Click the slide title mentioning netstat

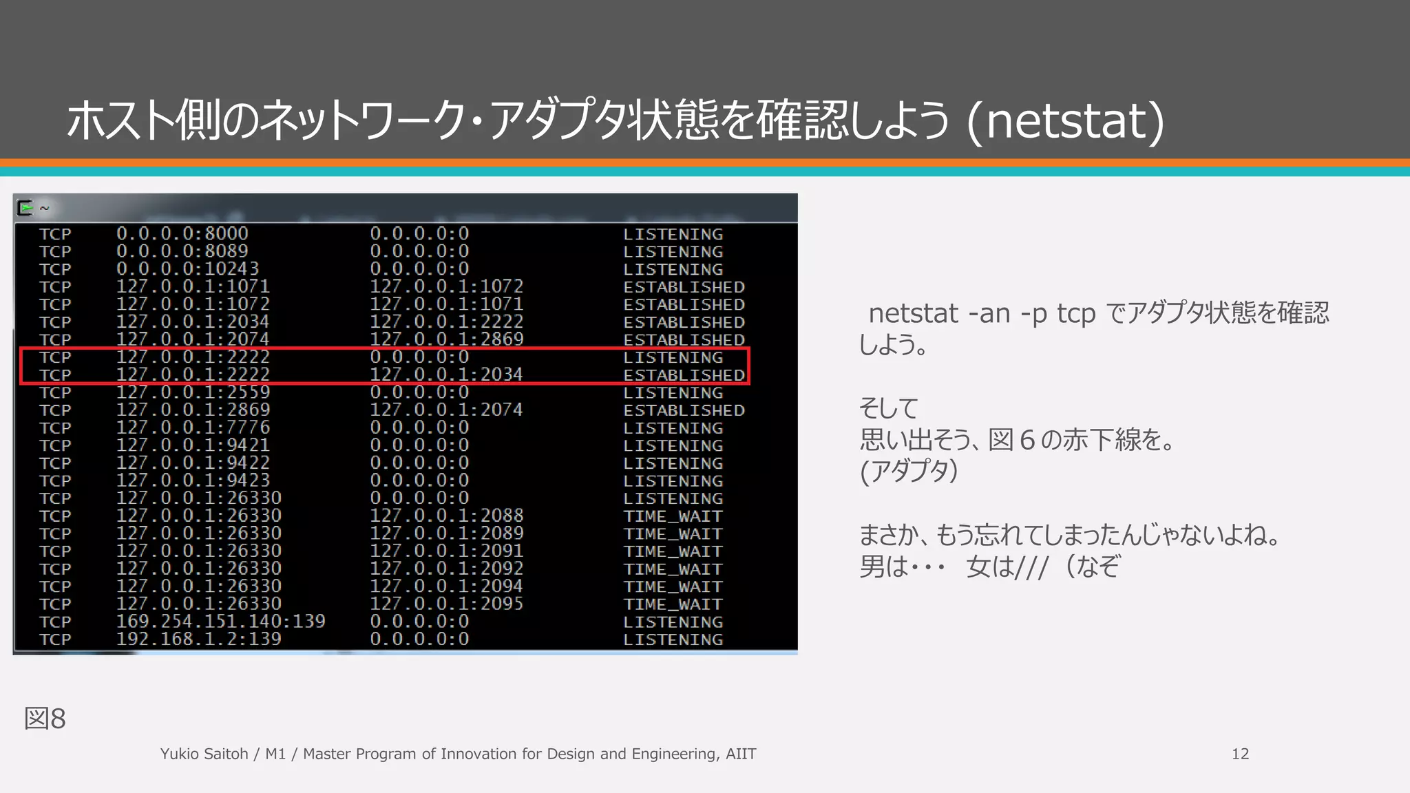click(615, 120)
